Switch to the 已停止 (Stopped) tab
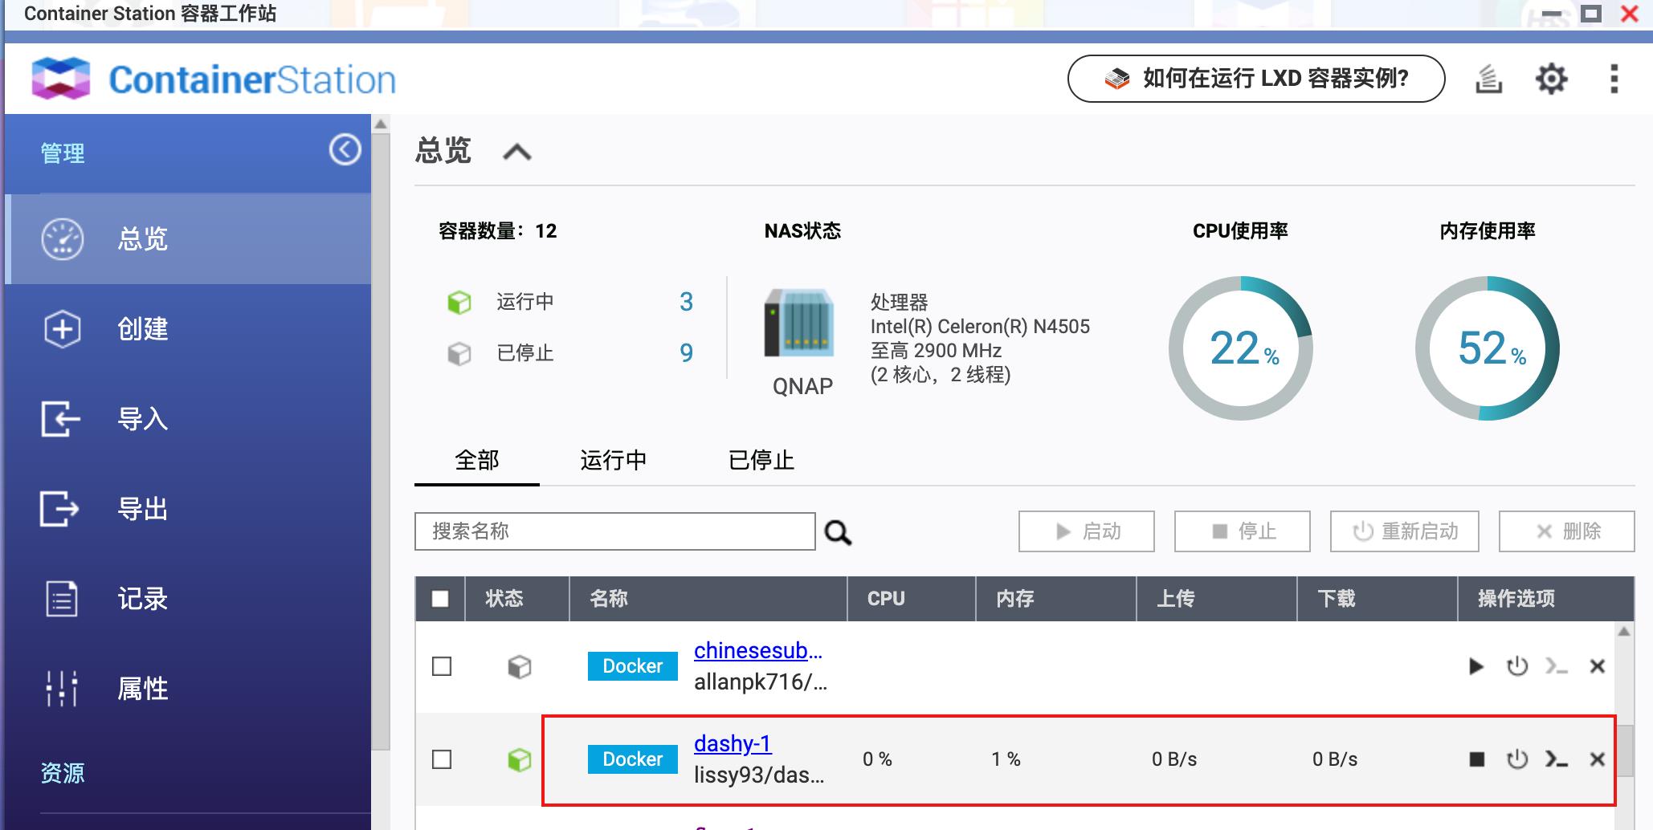Viewport: 1653px width, 830px height. [759, 460]
